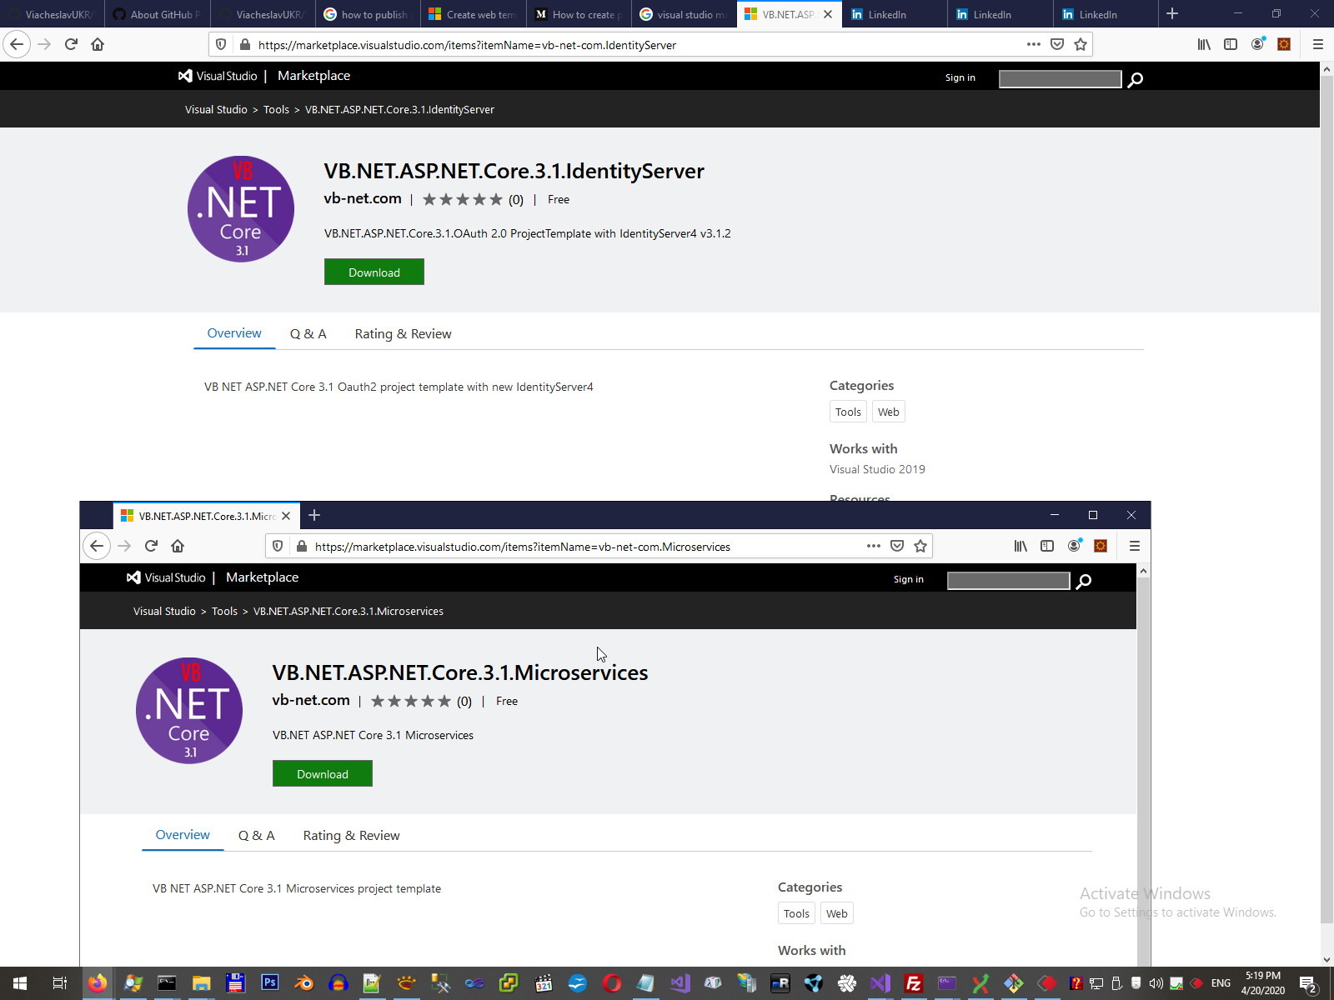Viewport: 1334px width, 1000px height.
Task: Focus the Marketplace search box in the Microservices window
Action: pos(1008,580)
